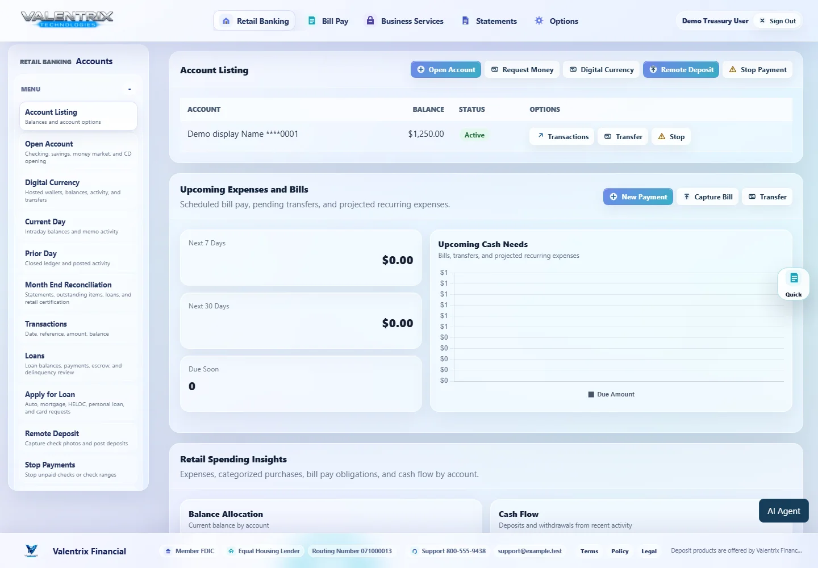Click the Equal Housing Lender badge
This screenshot has height=568, width=818.
(x=264, y=551)
